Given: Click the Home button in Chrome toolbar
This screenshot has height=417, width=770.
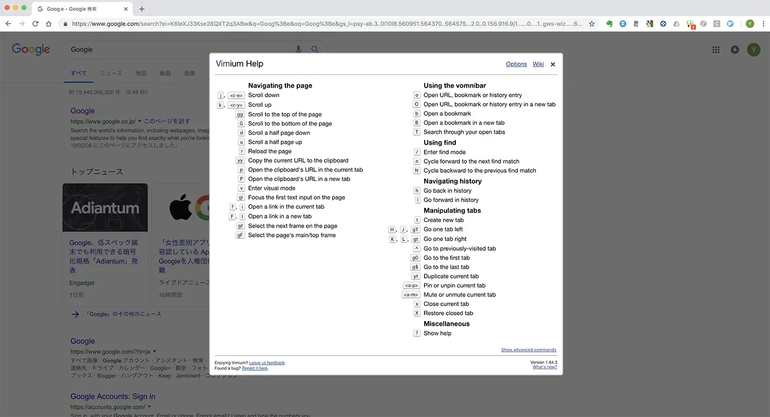Looking at the screenshot, I should point(49,24).
